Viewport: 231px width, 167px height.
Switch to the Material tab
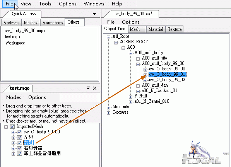tap(156, 29)
